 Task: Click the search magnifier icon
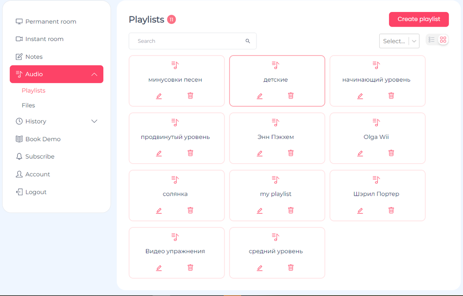point(248,41)
